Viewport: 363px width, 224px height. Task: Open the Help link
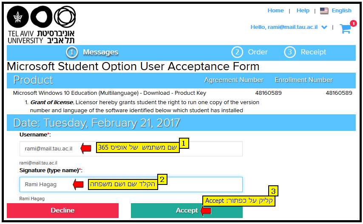pyautogui.click(x=303, y=11)
